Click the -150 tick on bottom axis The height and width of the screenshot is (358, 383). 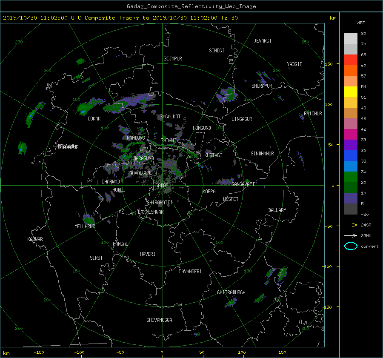39,352
